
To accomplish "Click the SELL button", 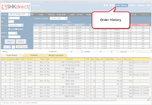I will tap(21, 42).
